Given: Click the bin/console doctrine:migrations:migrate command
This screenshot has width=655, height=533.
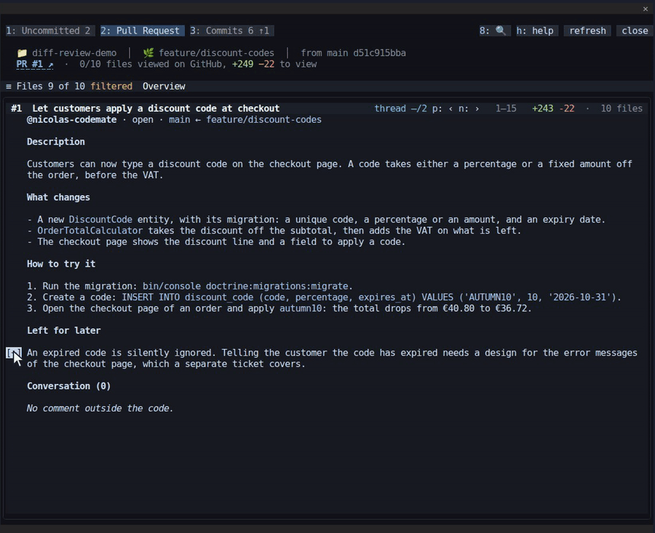Looking at the screenshot, I should 245,286.
